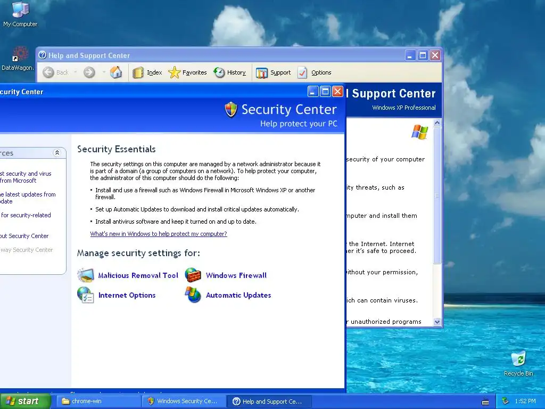Screen dimensions: 545x409
Task: Click the Windows Firewall brick wall icon
Action: [193, 275]
